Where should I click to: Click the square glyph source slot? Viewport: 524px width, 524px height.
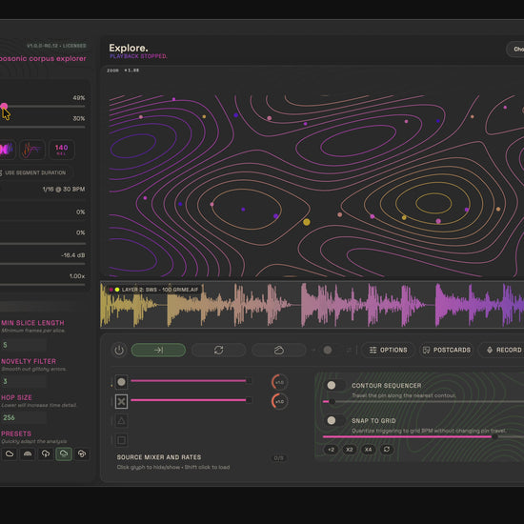point(121,440)
